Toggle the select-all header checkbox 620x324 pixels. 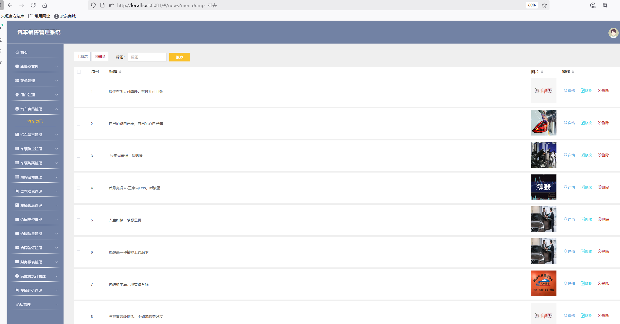[79, 72]
